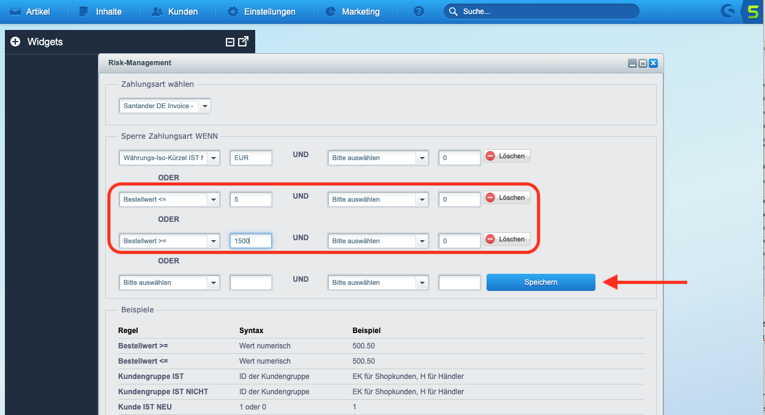Open the Einstellungen menu

(261, 12)
